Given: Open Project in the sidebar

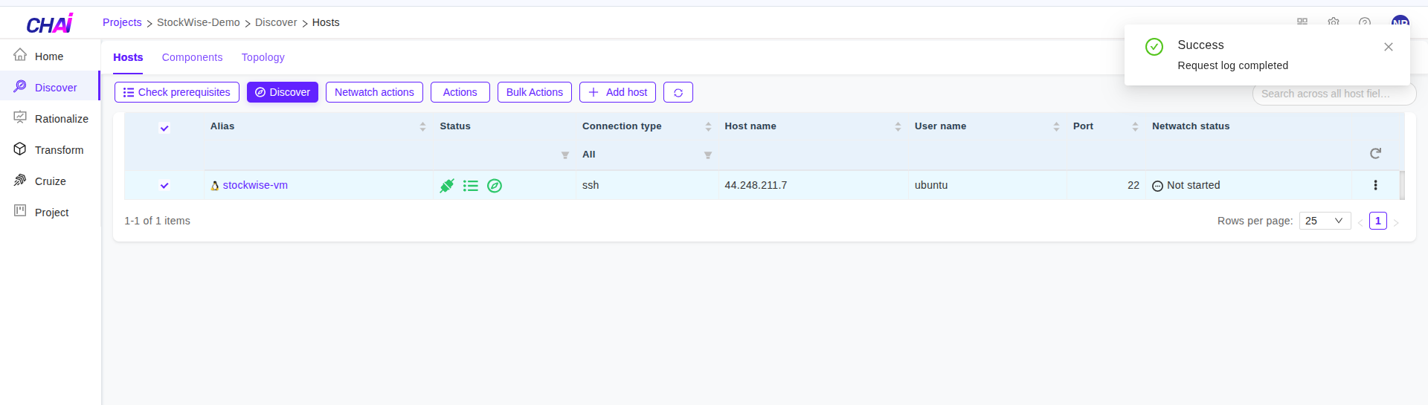Looking at the screenshot, I should (x=49, y=213).
